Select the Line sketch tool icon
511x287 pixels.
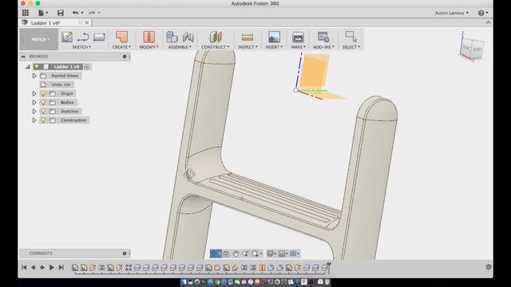83,37
